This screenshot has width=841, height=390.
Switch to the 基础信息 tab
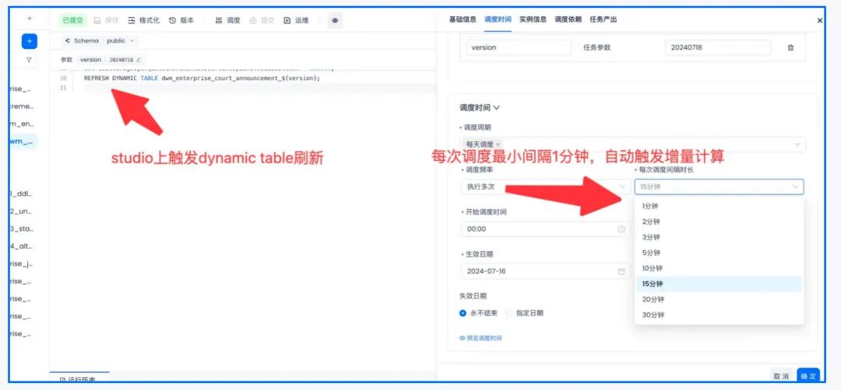coord(463,19)
